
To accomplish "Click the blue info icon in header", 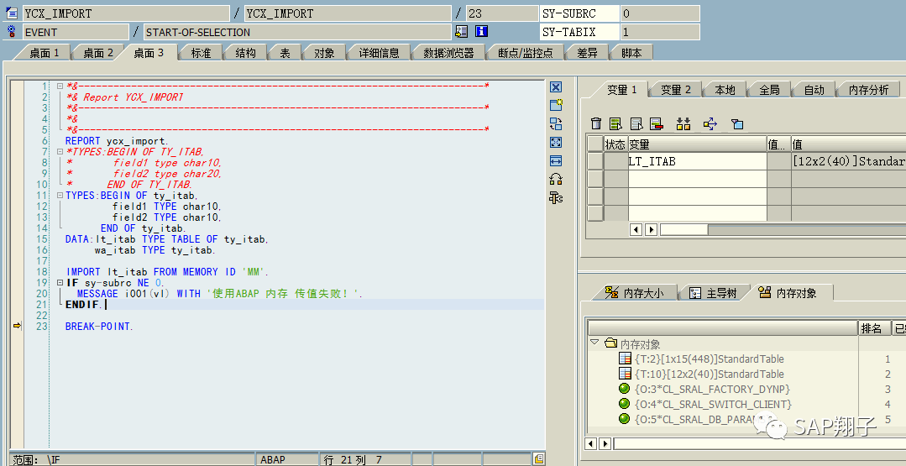I will pos(481,31).
